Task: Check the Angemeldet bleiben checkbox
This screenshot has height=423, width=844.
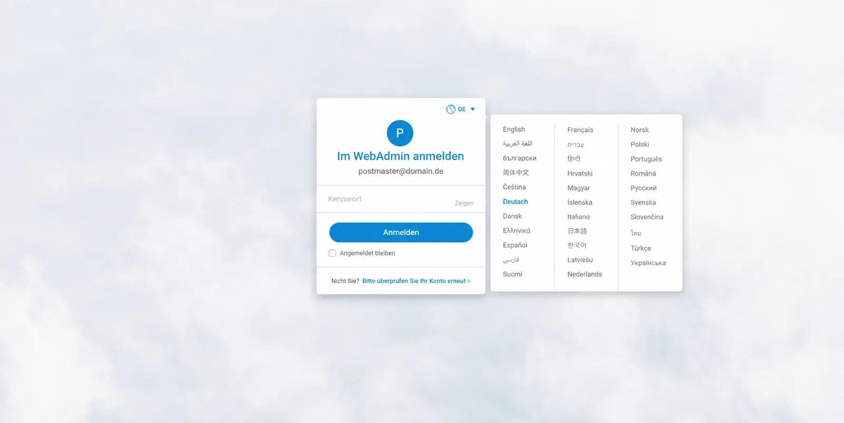Action: click(x=332, y=253)
